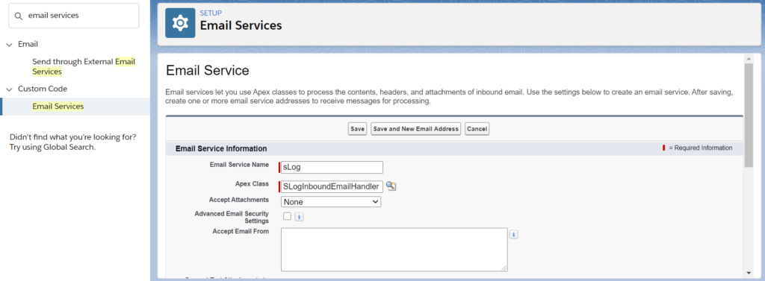Select Email Services under Custom Code
This screenshot has width=765, height=281.
[x=58, y=106]
